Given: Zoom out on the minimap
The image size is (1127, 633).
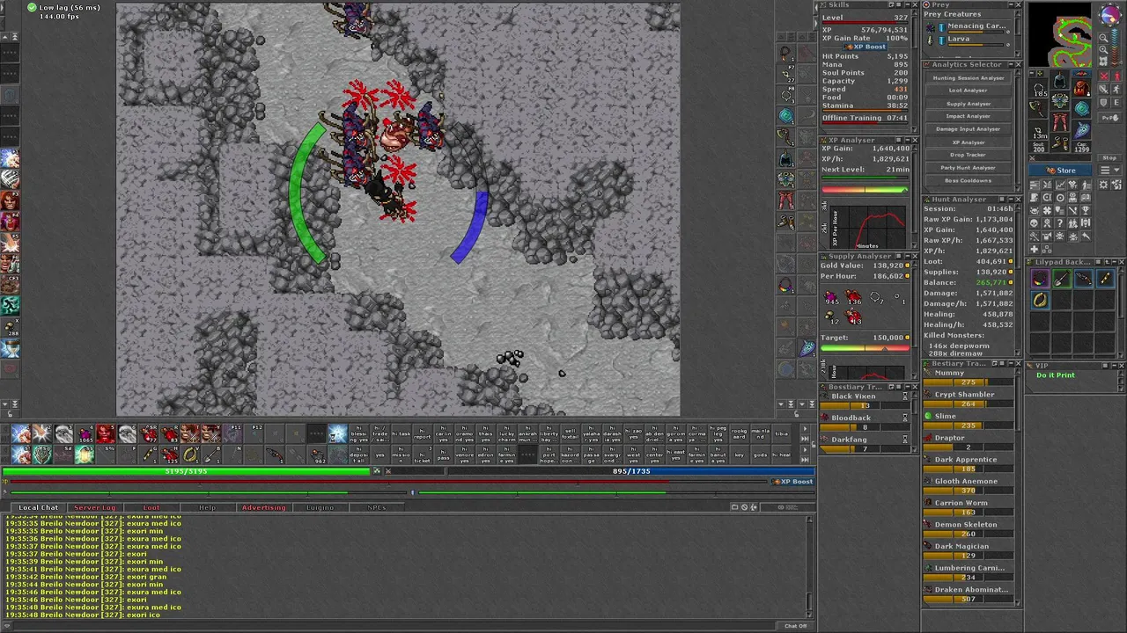Looking at the screenshot, I should 1103,38.
